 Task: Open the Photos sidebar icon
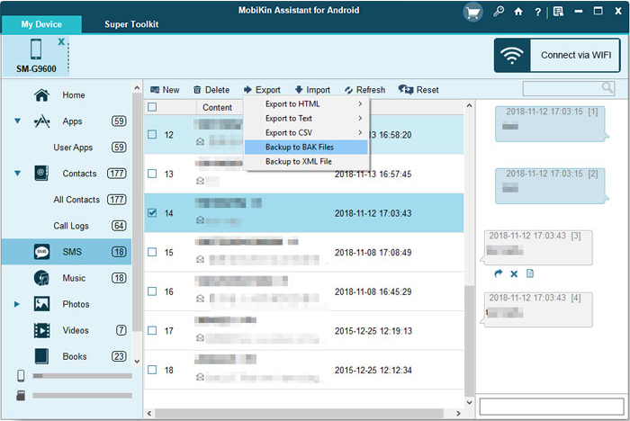pyautogui.click(x=41, y=304)
